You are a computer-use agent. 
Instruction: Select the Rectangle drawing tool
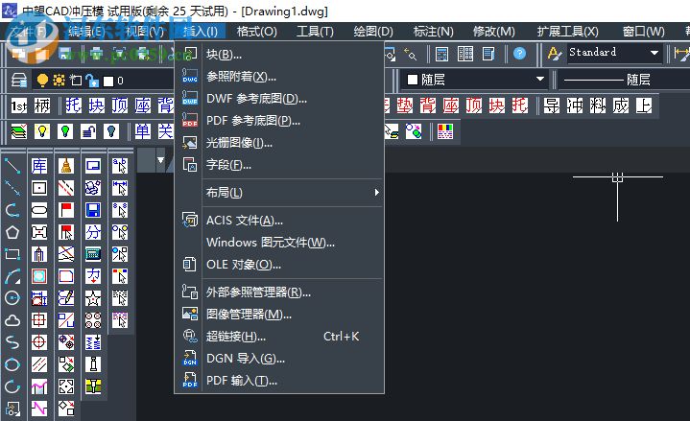tap(12, 254)
